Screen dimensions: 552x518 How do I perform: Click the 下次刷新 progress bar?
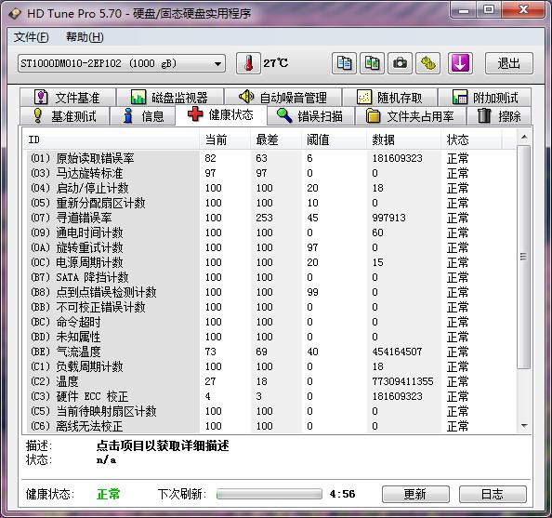point(269,494)
